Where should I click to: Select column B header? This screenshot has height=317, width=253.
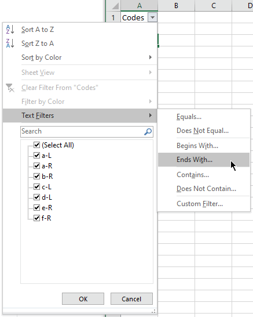click(176, 6)
